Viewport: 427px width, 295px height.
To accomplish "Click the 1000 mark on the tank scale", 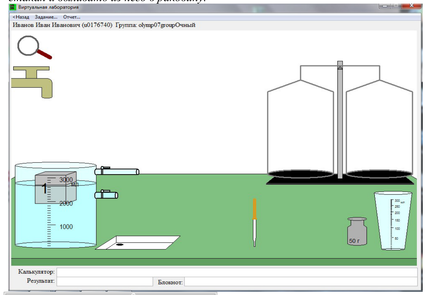I will pyautogui.click(x=66, y=227).
